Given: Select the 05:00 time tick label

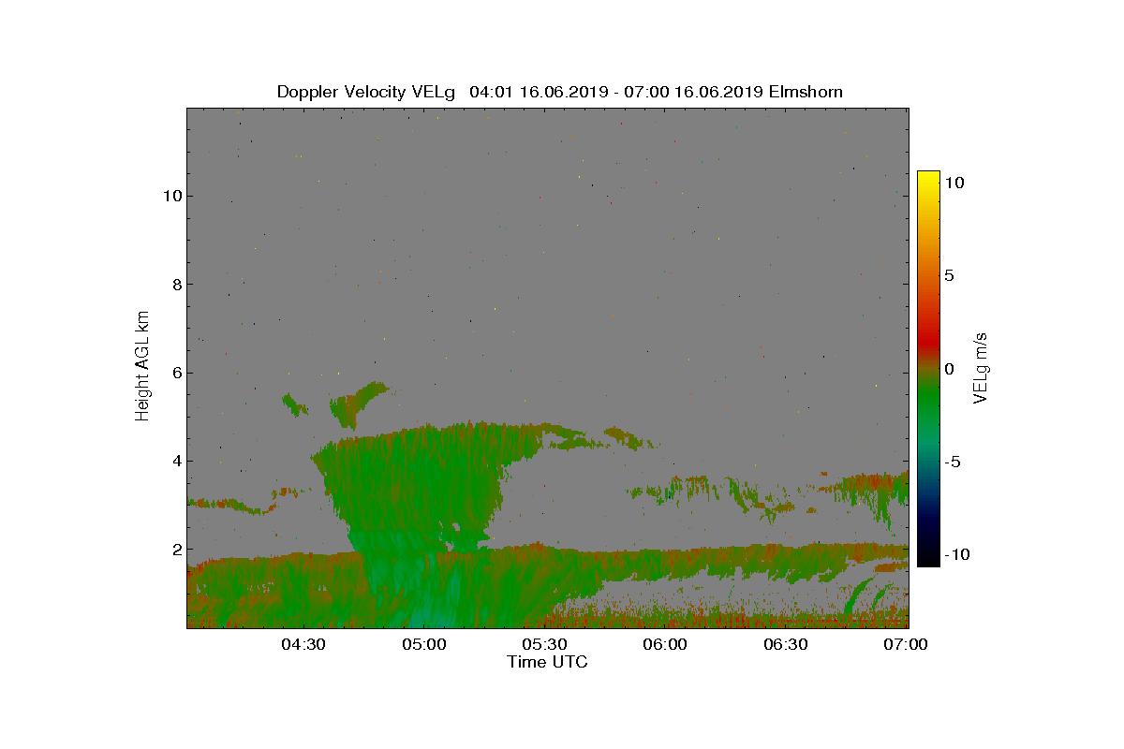Looking at the screenshot, I should 424,645.
